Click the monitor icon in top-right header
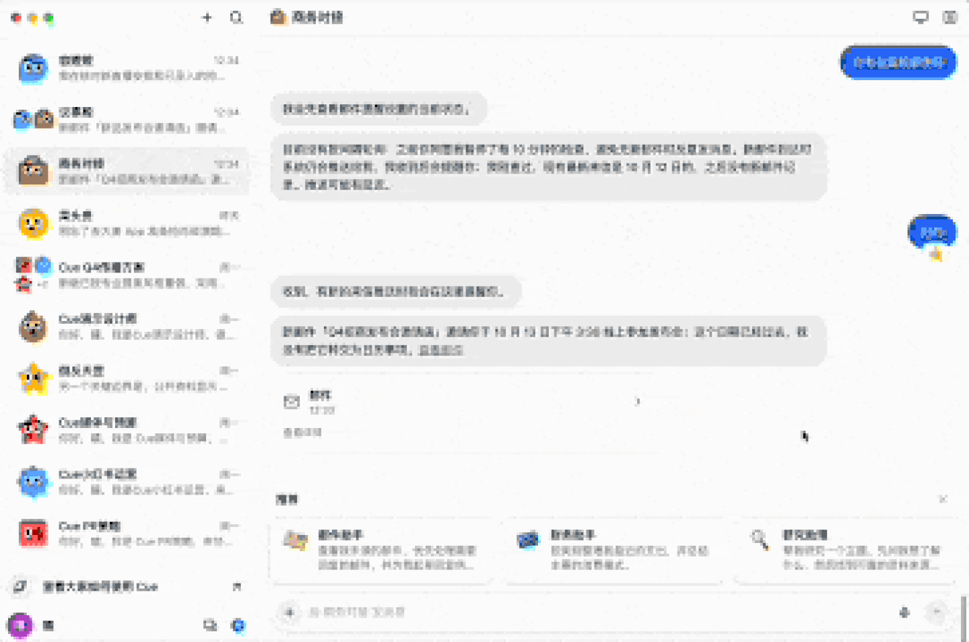This screenshot has width=969, height=642. click(920, 17)
